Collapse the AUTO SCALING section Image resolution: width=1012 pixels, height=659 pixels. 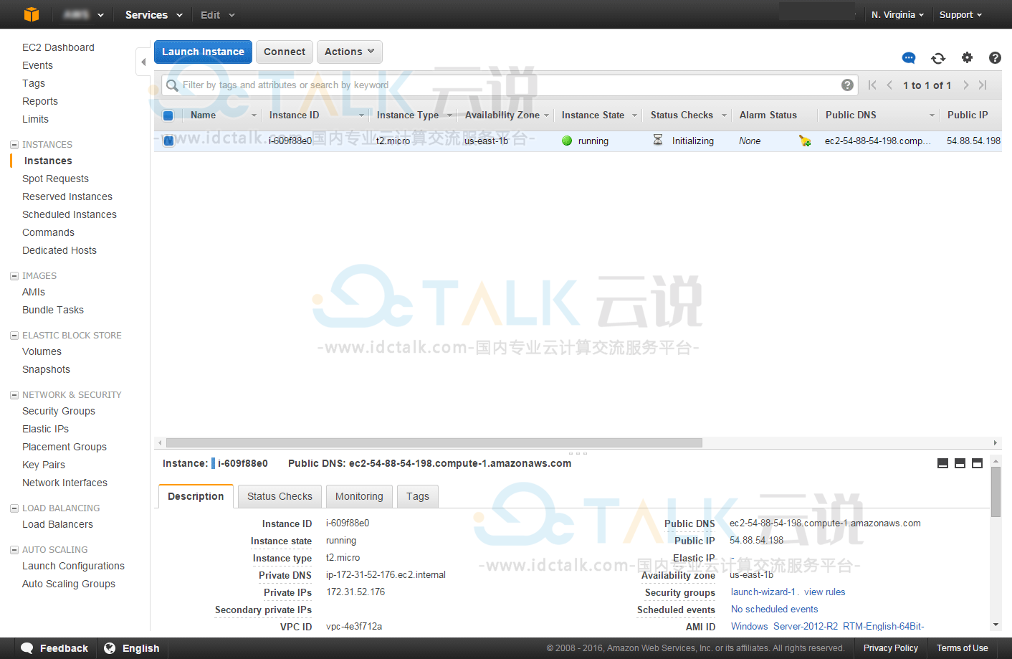pyautogui.click(x=14, y=550)
